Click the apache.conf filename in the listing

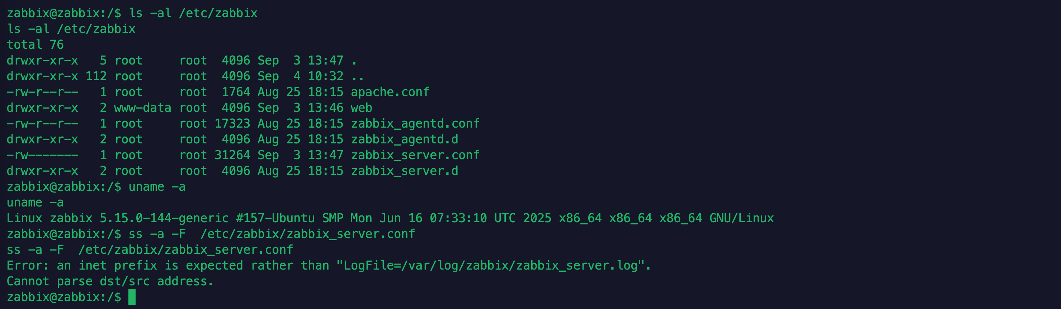click(x=390, y=92)
